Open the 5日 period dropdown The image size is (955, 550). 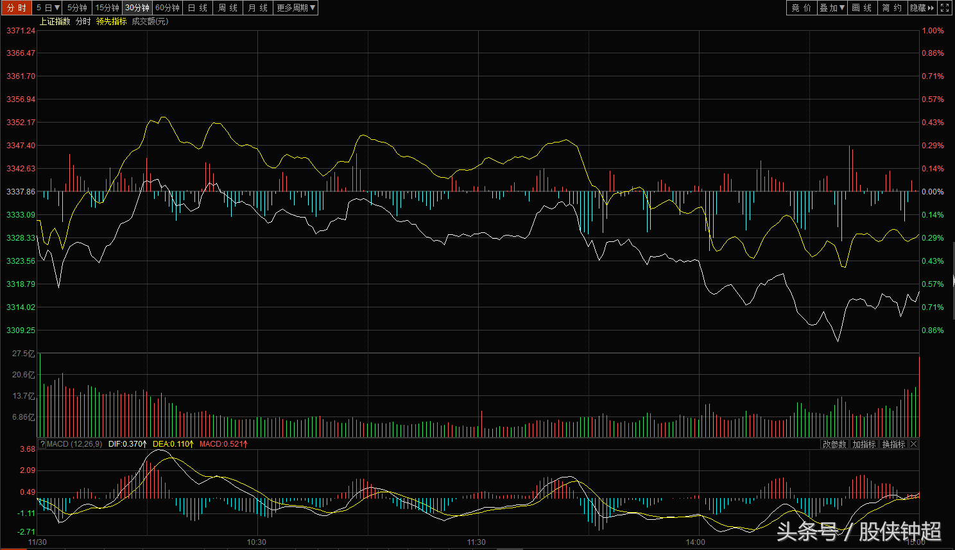48,8
